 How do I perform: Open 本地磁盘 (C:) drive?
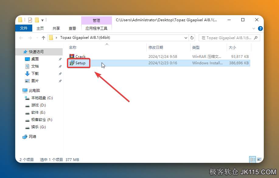42,98
